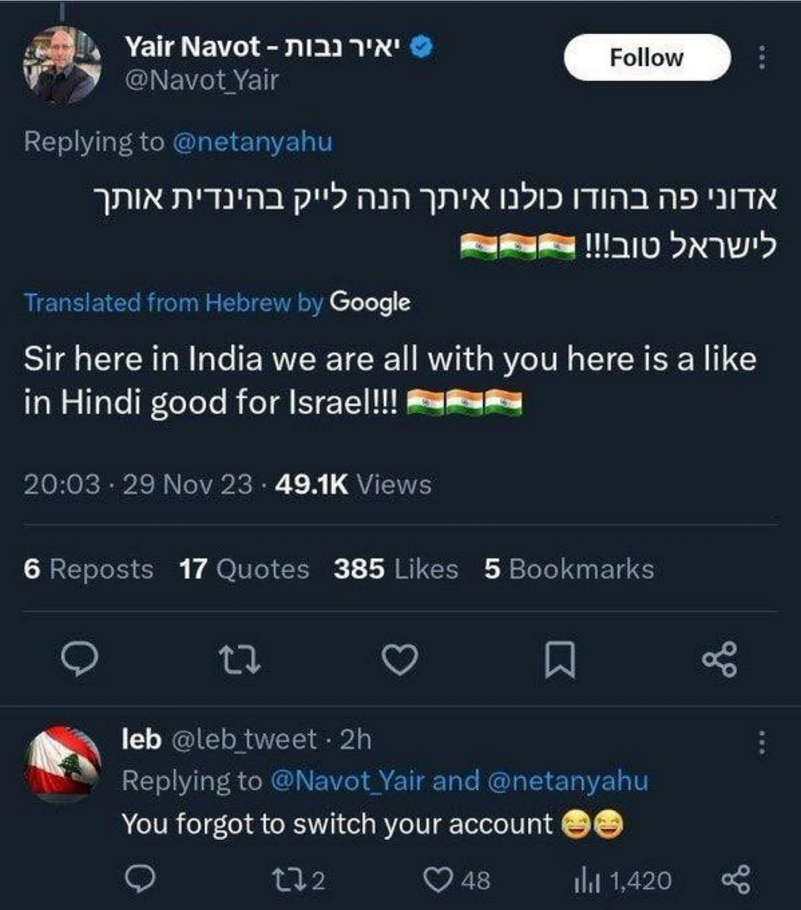The width and height of the screenshot is (801, 910).
Task: Open @netanyahu mention in main tweet header
Action: click(252, 142)
